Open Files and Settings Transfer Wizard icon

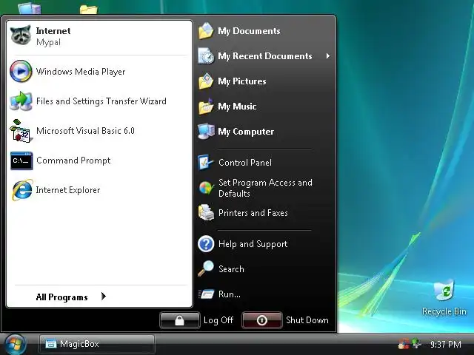click(21, 101)
